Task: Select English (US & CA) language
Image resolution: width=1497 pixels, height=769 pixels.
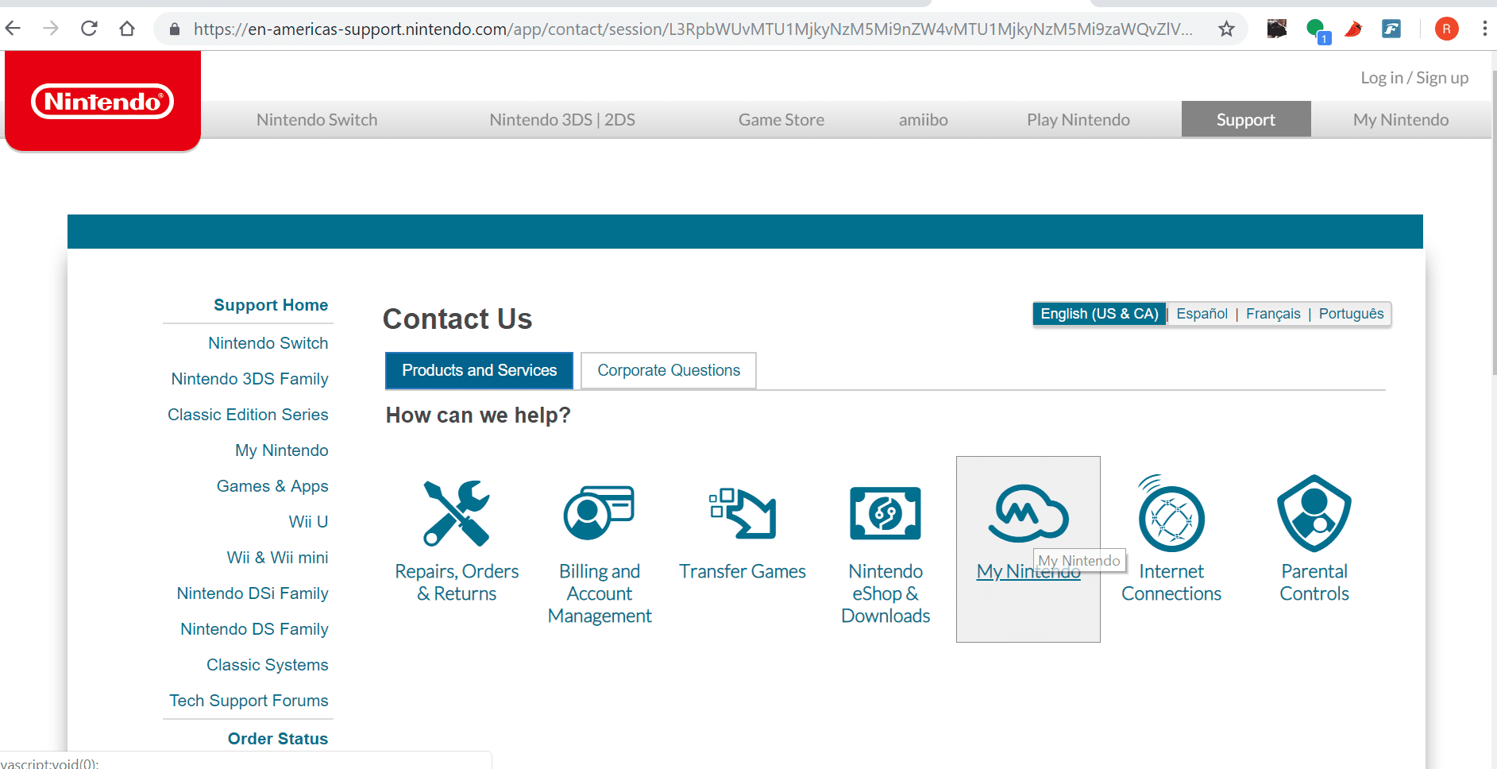Action: (1099, 314)
